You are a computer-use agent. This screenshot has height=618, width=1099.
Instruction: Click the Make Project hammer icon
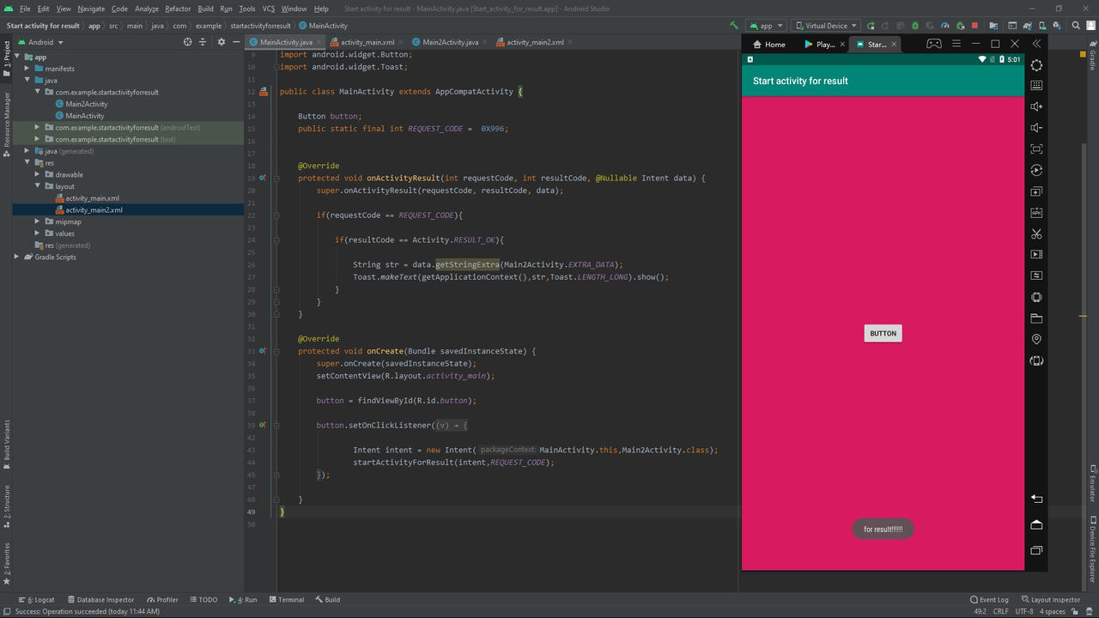[733, 26]
